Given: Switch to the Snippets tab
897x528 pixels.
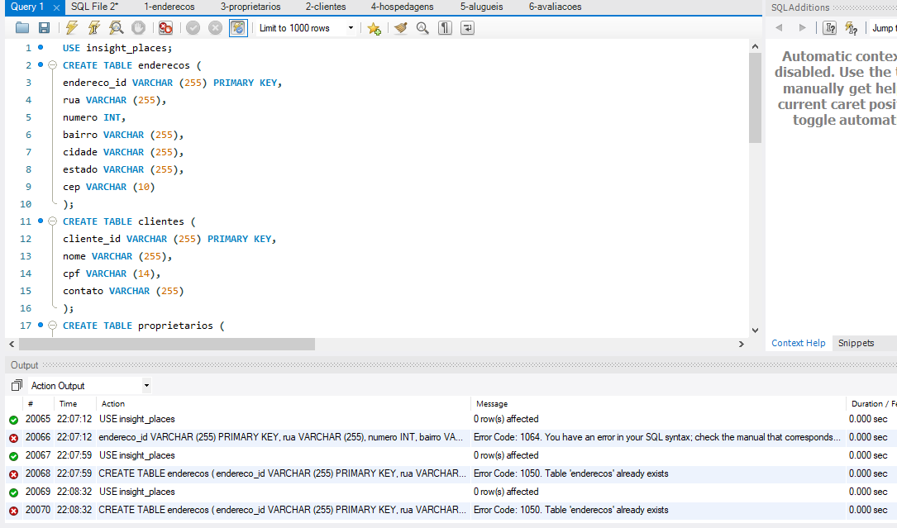Looking at the screenshot, I should click(x=856, y=343).
